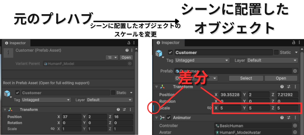The image size is (304, 135).
Task: Open Animator component help icon
Action: 281,118
